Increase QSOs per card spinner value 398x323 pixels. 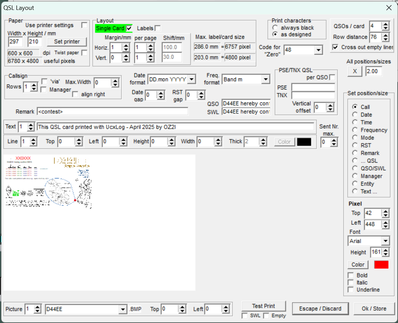[385, 24]
